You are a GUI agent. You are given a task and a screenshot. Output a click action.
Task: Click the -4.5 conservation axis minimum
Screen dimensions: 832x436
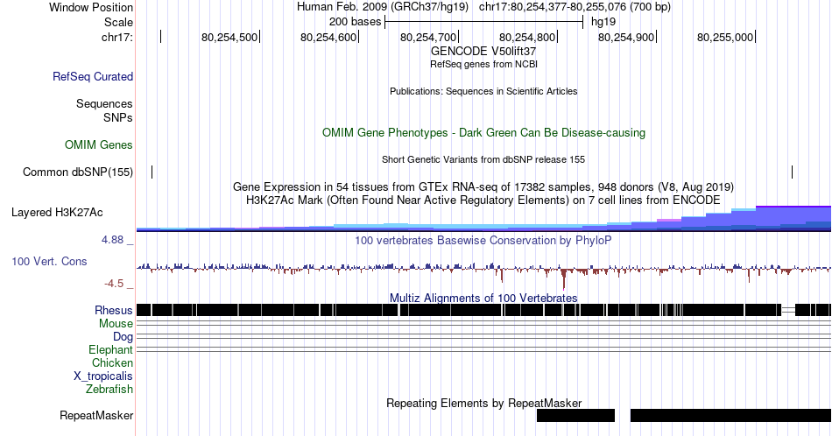(114, 284)
